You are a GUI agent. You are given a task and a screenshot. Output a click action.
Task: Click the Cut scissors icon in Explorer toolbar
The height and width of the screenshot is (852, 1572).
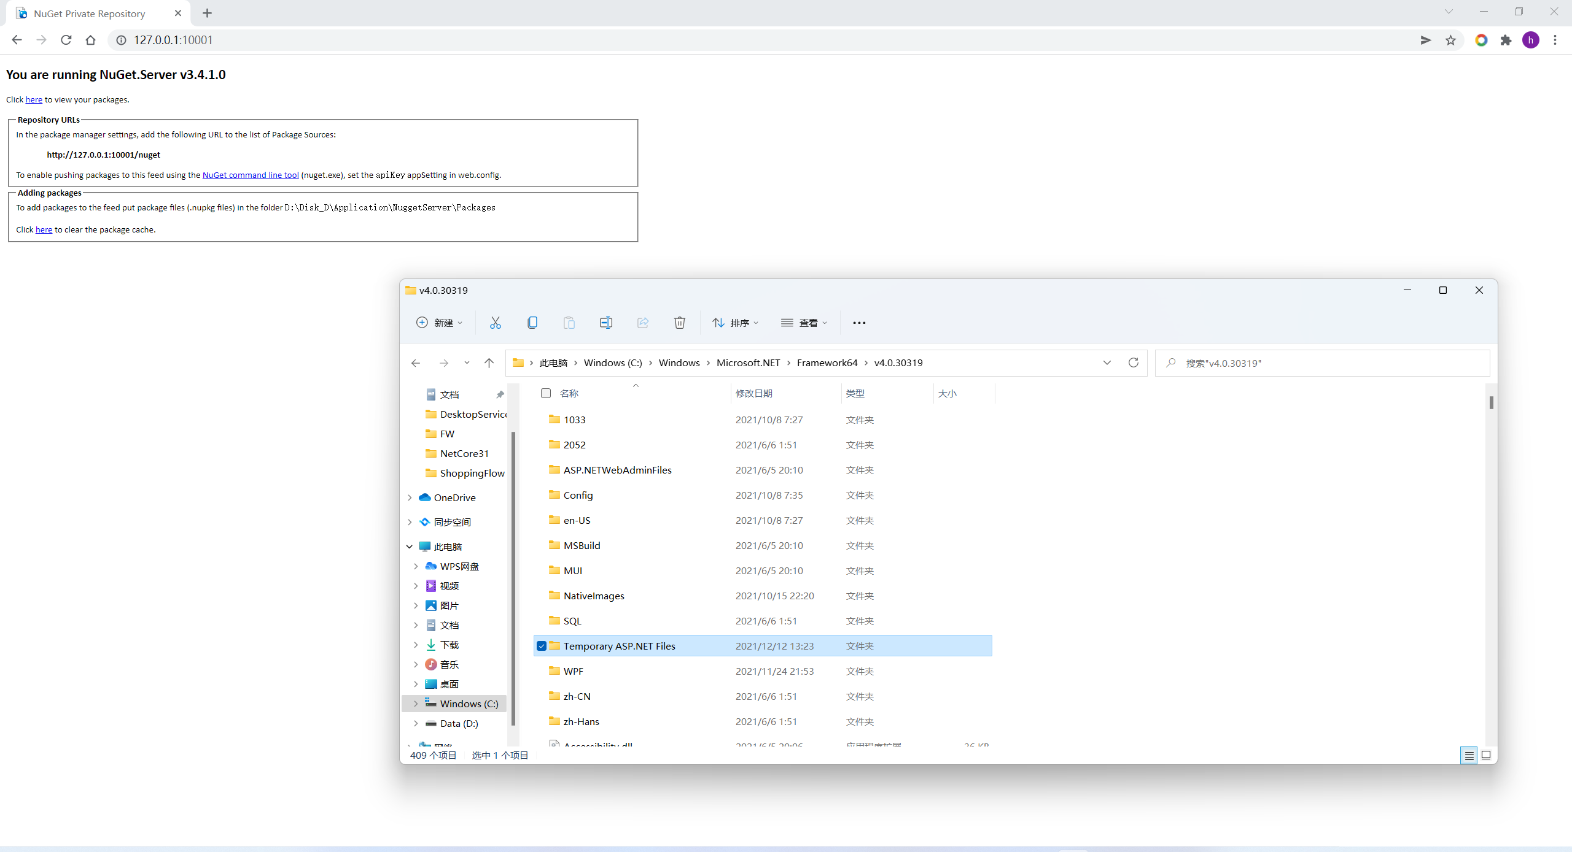pos(495,323)
